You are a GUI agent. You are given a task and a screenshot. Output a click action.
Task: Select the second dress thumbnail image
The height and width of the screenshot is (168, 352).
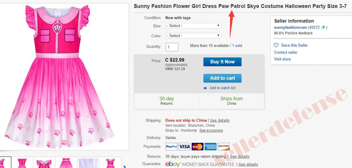[22, 162]
